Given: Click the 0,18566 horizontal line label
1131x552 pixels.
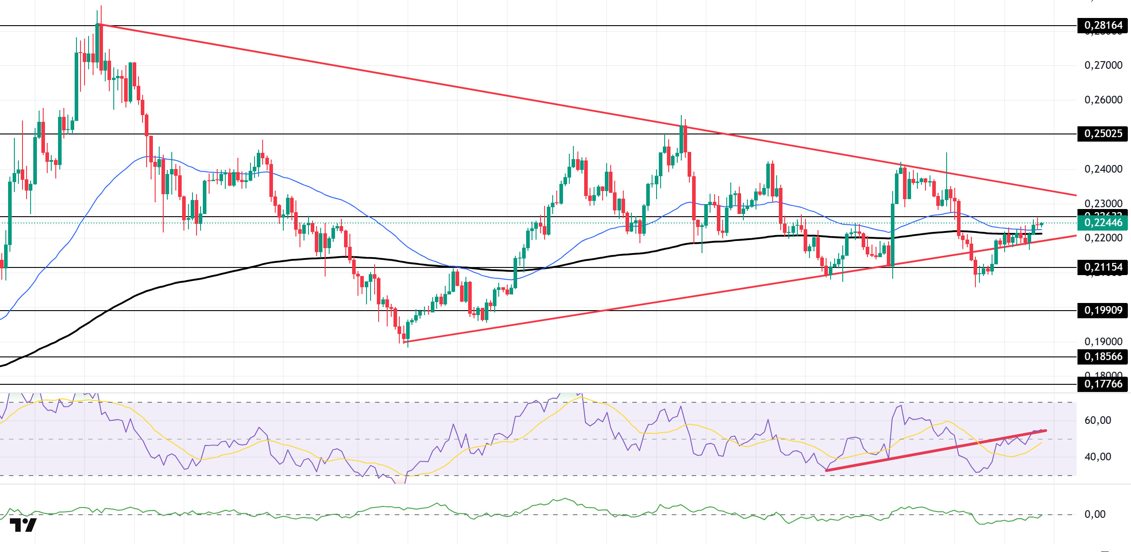Looking at the screenshot, I should (x=1103, y=356).
